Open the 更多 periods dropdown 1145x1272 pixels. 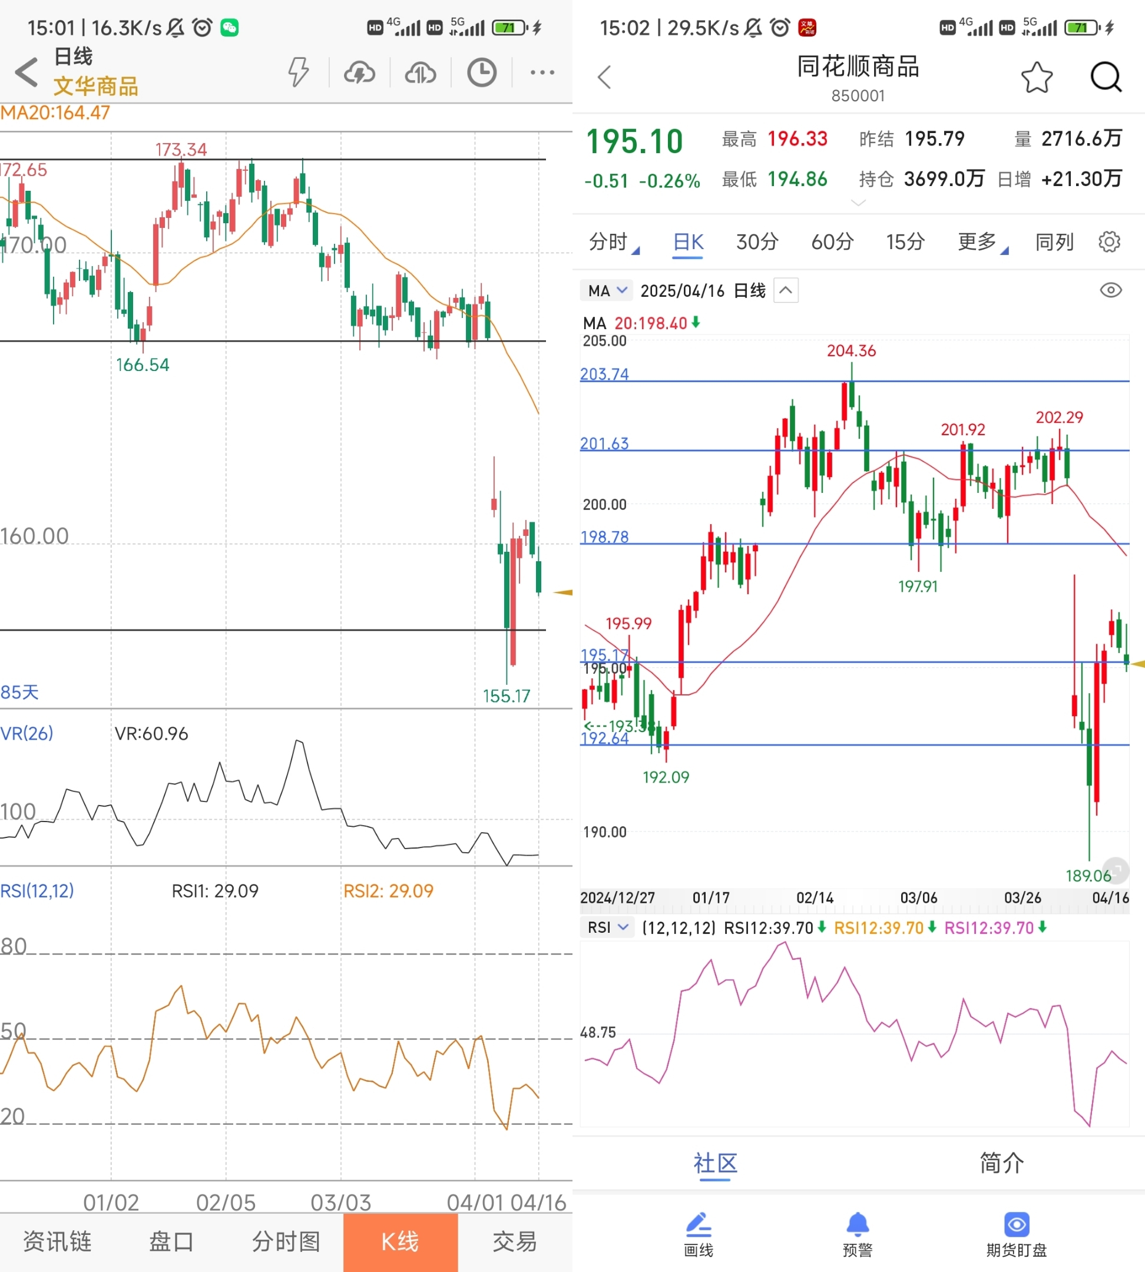(982, 242)
